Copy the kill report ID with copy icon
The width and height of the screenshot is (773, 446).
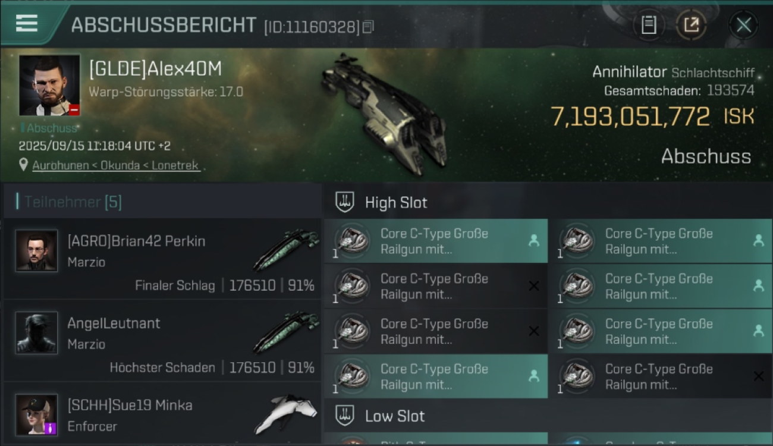(368, 27)
